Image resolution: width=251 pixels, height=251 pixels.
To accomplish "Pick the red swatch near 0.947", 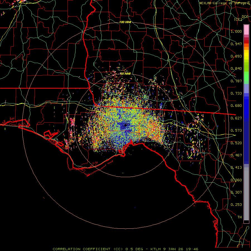I will 246,42.
